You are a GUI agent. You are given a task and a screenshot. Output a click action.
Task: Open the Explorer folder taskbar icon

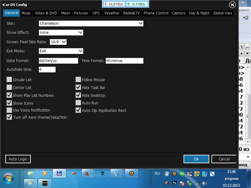click(30, 173)
